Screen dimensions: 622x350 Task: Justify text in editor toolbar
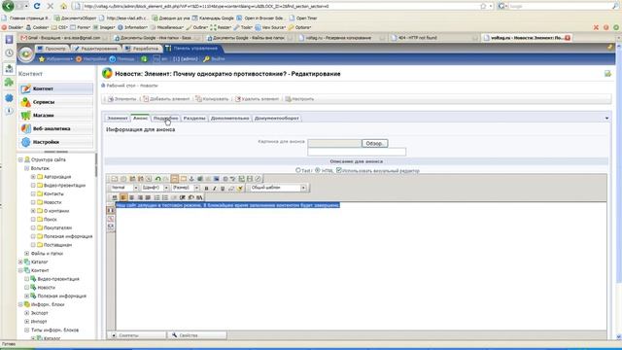(x=148, y=197)
